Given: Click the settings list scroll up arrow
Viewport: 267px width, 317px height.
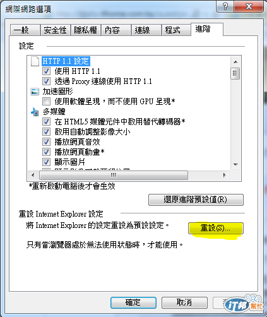Looking at the screenshot, I should point(235,62).
